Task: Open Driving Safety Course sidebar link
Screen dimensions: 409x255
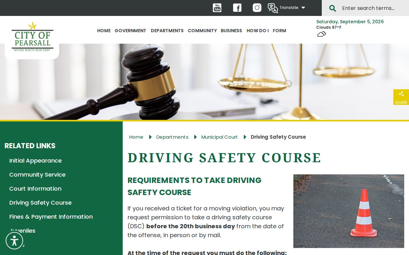Action: point(41,203)
